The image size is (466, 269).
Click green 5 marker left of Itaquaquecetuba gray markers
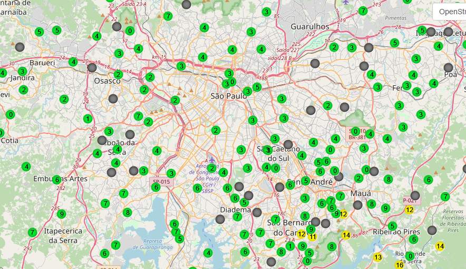(422, 31)
